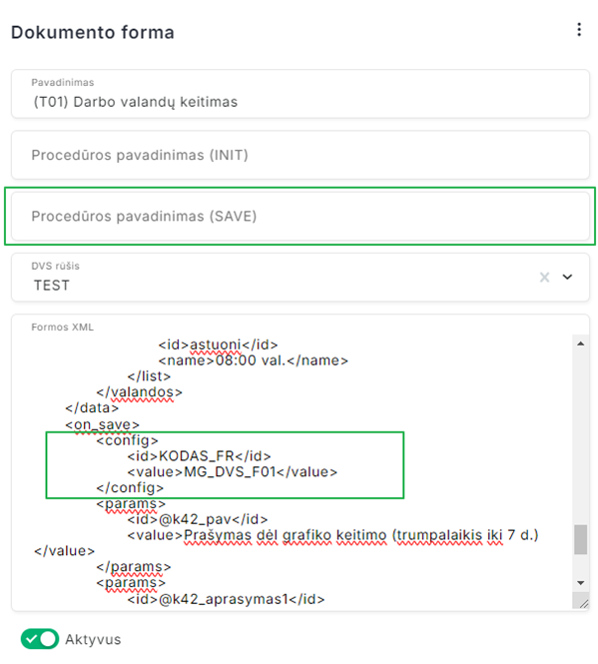Click the 08:00 val. name line
The width and height of the screenshot is (598, 664).
[x=254, y=360]
